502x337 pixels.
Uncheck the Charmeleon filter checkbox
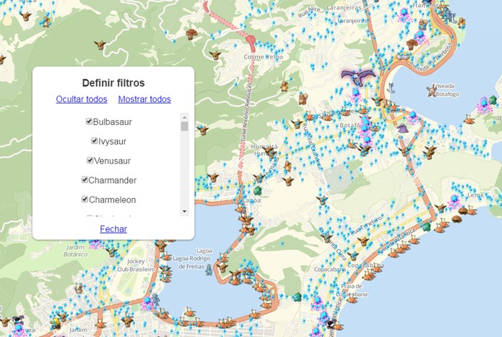click(x=85, y=200)
